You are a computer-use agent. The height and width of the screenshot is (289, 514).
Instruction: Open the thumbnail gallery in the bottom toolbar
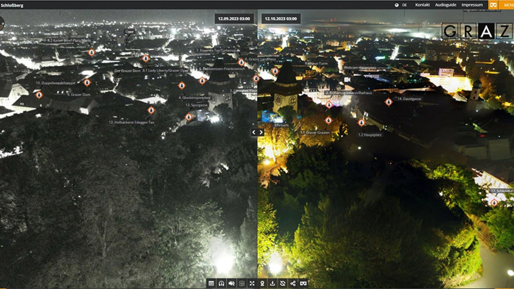coord(211,283)
